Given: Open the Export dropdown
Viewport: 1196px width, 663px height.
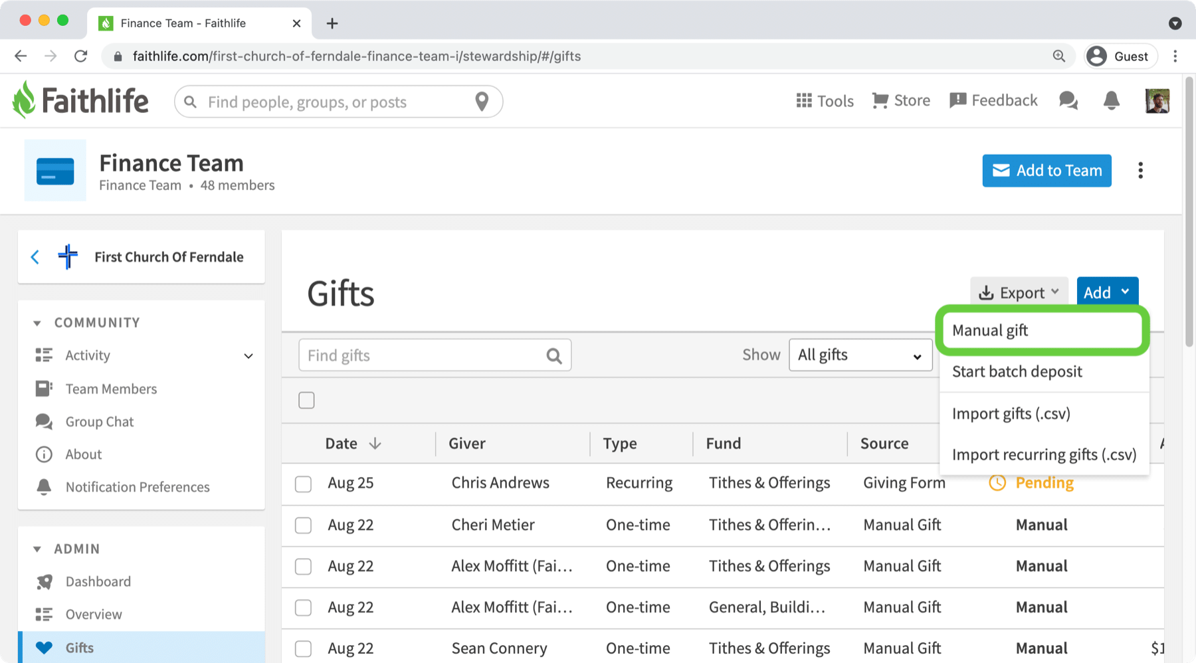Looking at the screenshot, I should (x=1019, y=292).
